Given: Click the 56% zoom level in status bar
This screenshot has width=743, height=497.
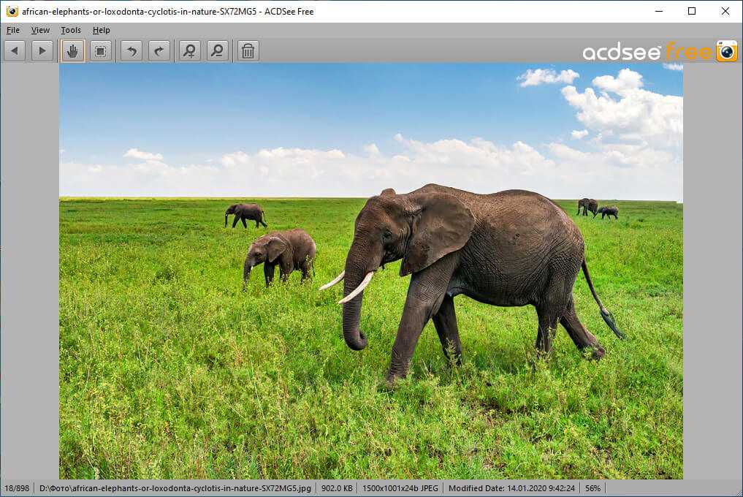Looking at the screenshot, I should [593, 488].
